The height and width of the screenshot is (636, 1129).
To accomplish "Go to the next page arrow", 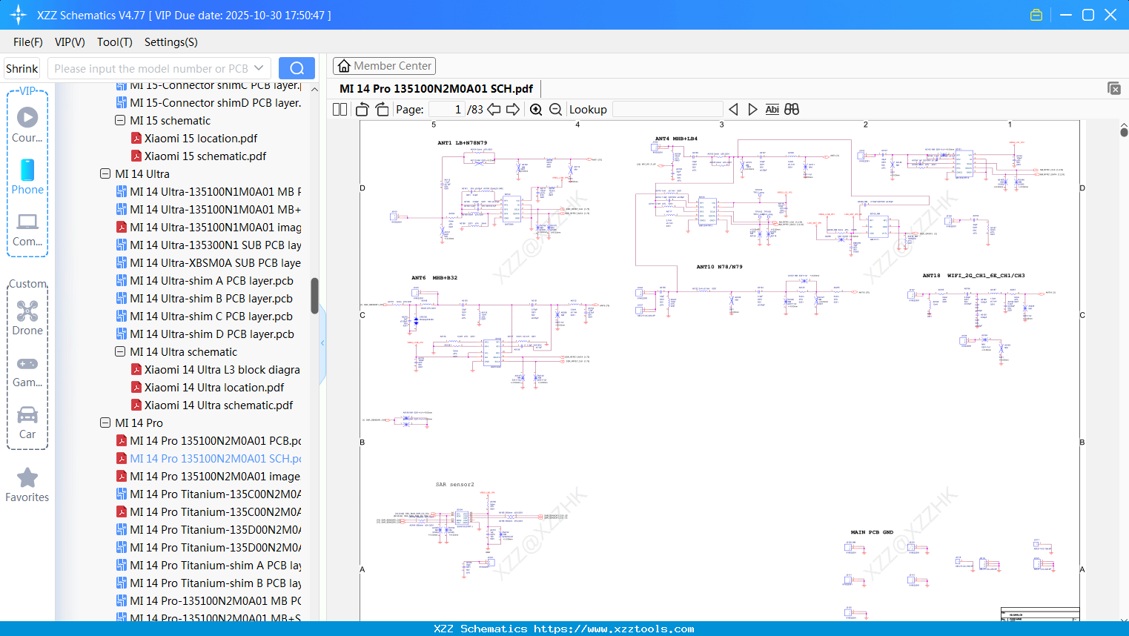I will pyautogui.click(x=513, y=110).
